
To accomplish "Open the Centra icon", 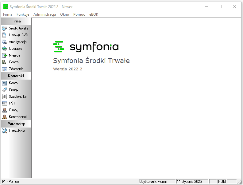I will coord(5,62).
